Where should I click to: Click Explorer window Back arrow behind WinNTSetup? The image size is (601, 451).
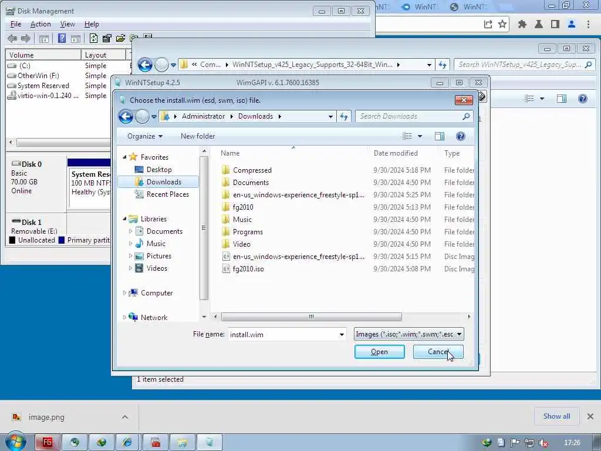(145, 65)
